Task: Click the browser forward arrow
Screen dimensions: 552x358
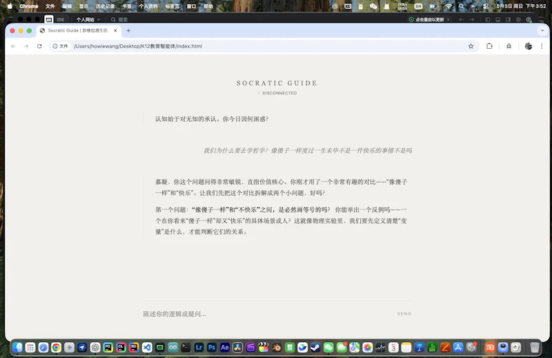Action: [x=26, y=46]
